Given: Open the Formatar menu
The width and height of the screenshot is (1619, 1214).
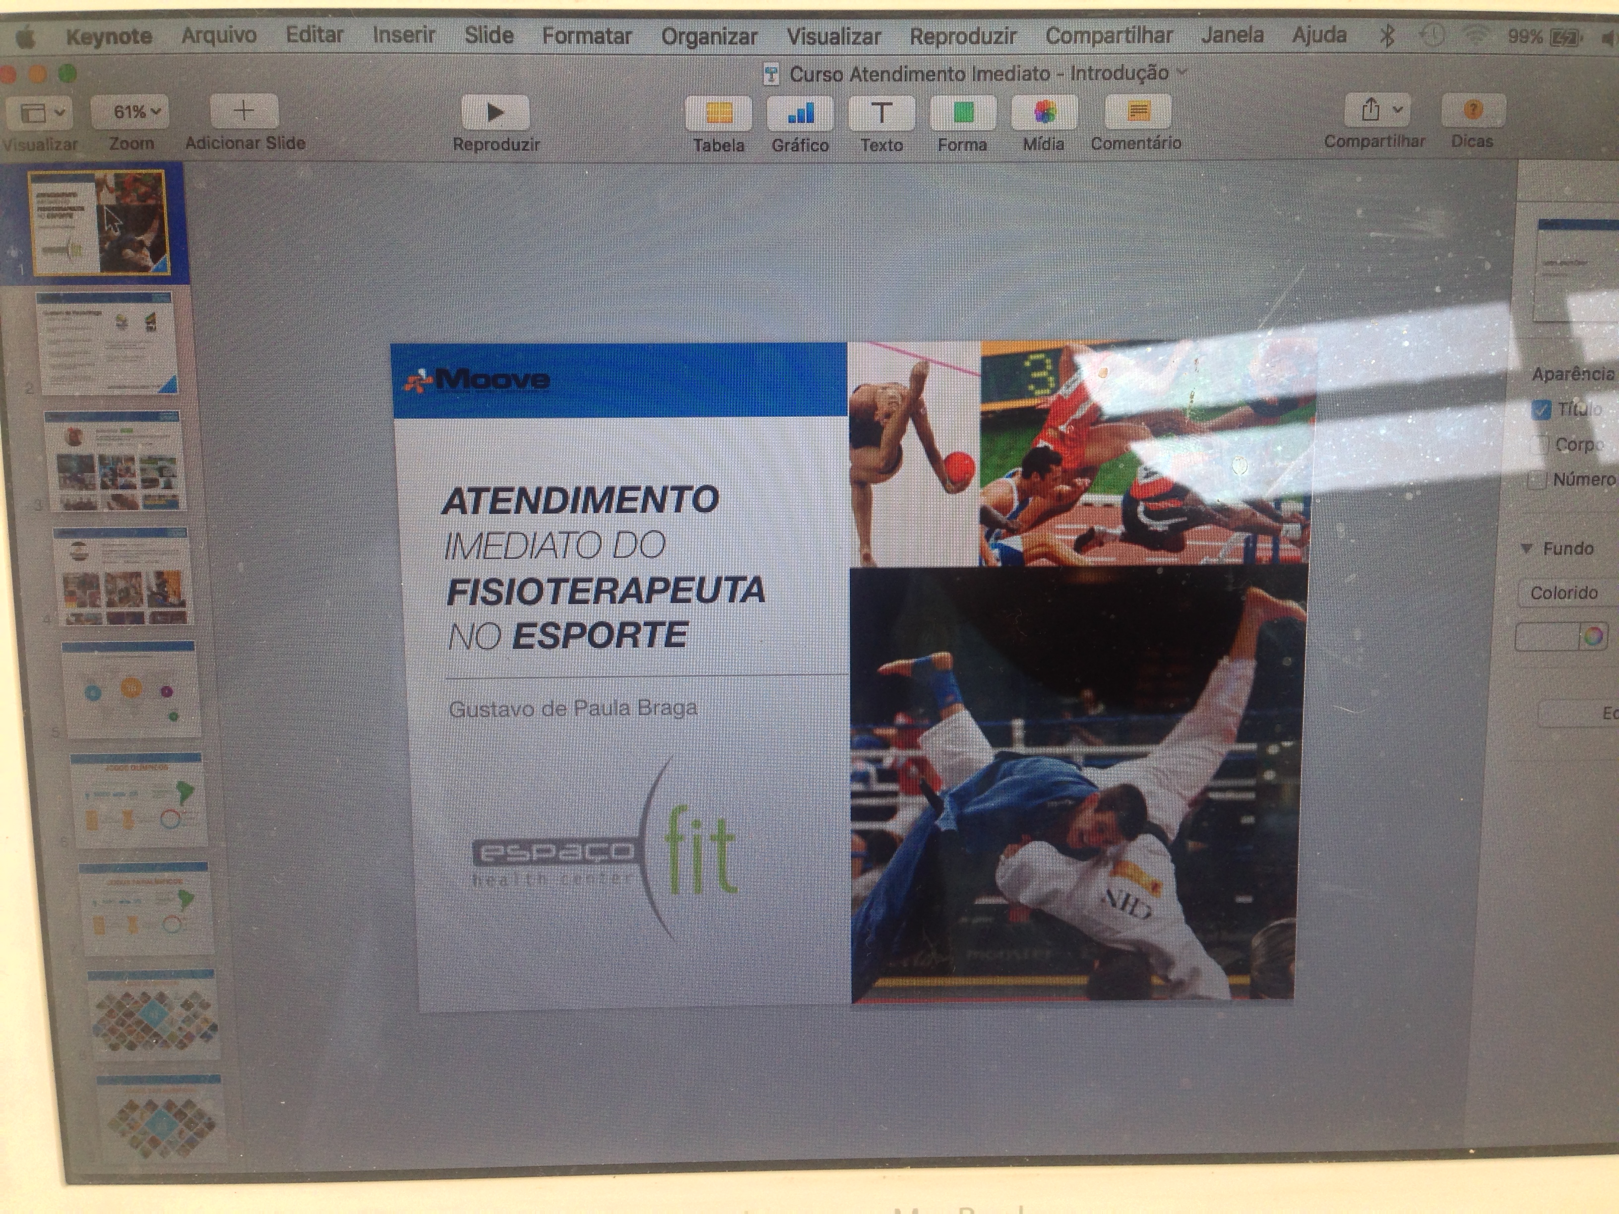Looking at the screenshot, I should (586, 36).
